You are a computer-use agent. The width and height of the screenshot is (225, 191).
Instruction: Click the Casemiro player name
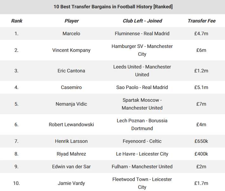71,87
